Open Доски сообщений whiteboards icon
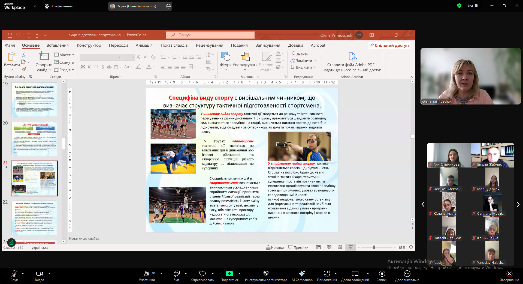The width and height of the screenshot is (523, 284). [355, 274]
